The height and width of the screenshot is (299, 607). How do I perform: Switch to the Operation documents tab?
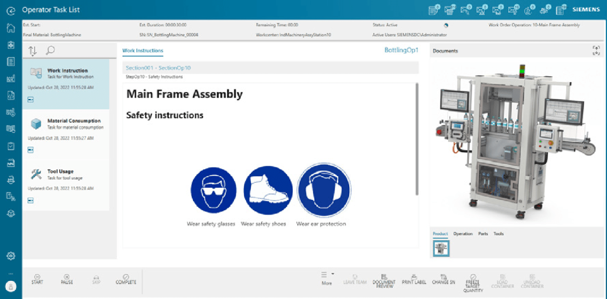(x=463, y=234)
